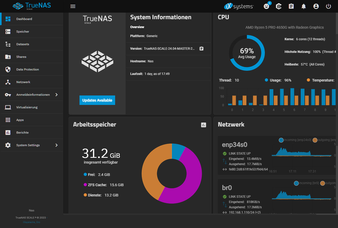Open Shares in the sidebar

(x=32, y=57)
